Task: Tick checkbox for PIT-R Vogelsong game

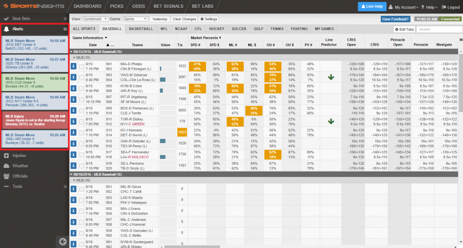Action: pyautogui.click(x=81, y=100)
